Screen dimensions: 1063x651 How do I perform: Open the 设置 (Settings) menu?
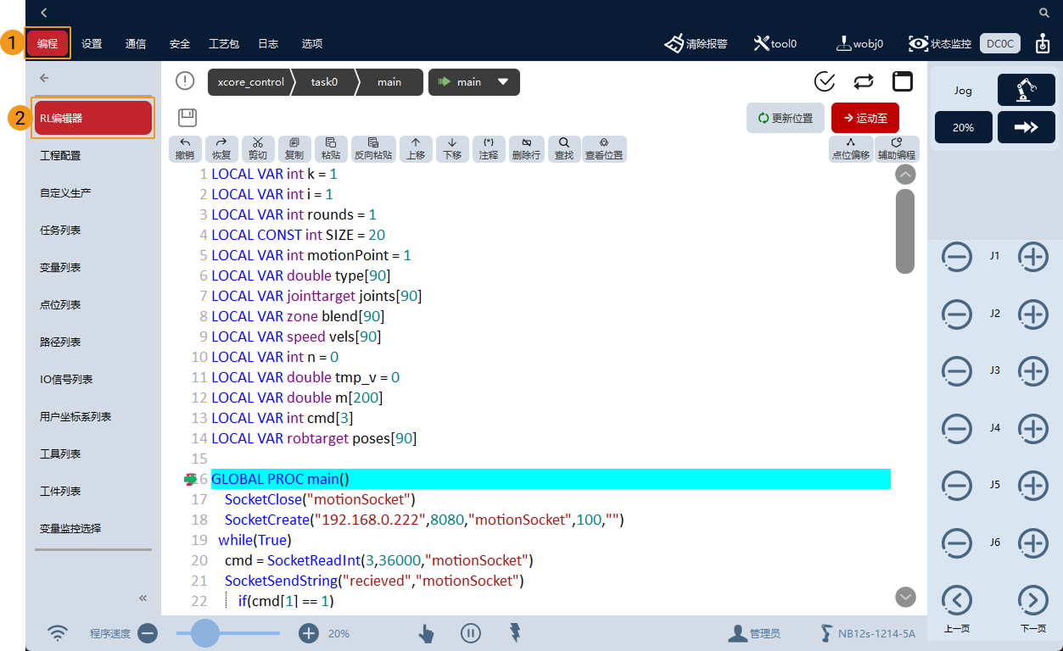92,43
